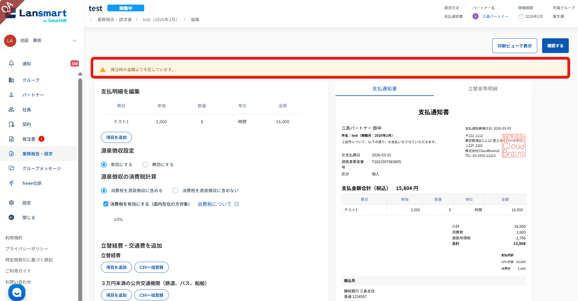Click the notification bell icon

(11, 63)
